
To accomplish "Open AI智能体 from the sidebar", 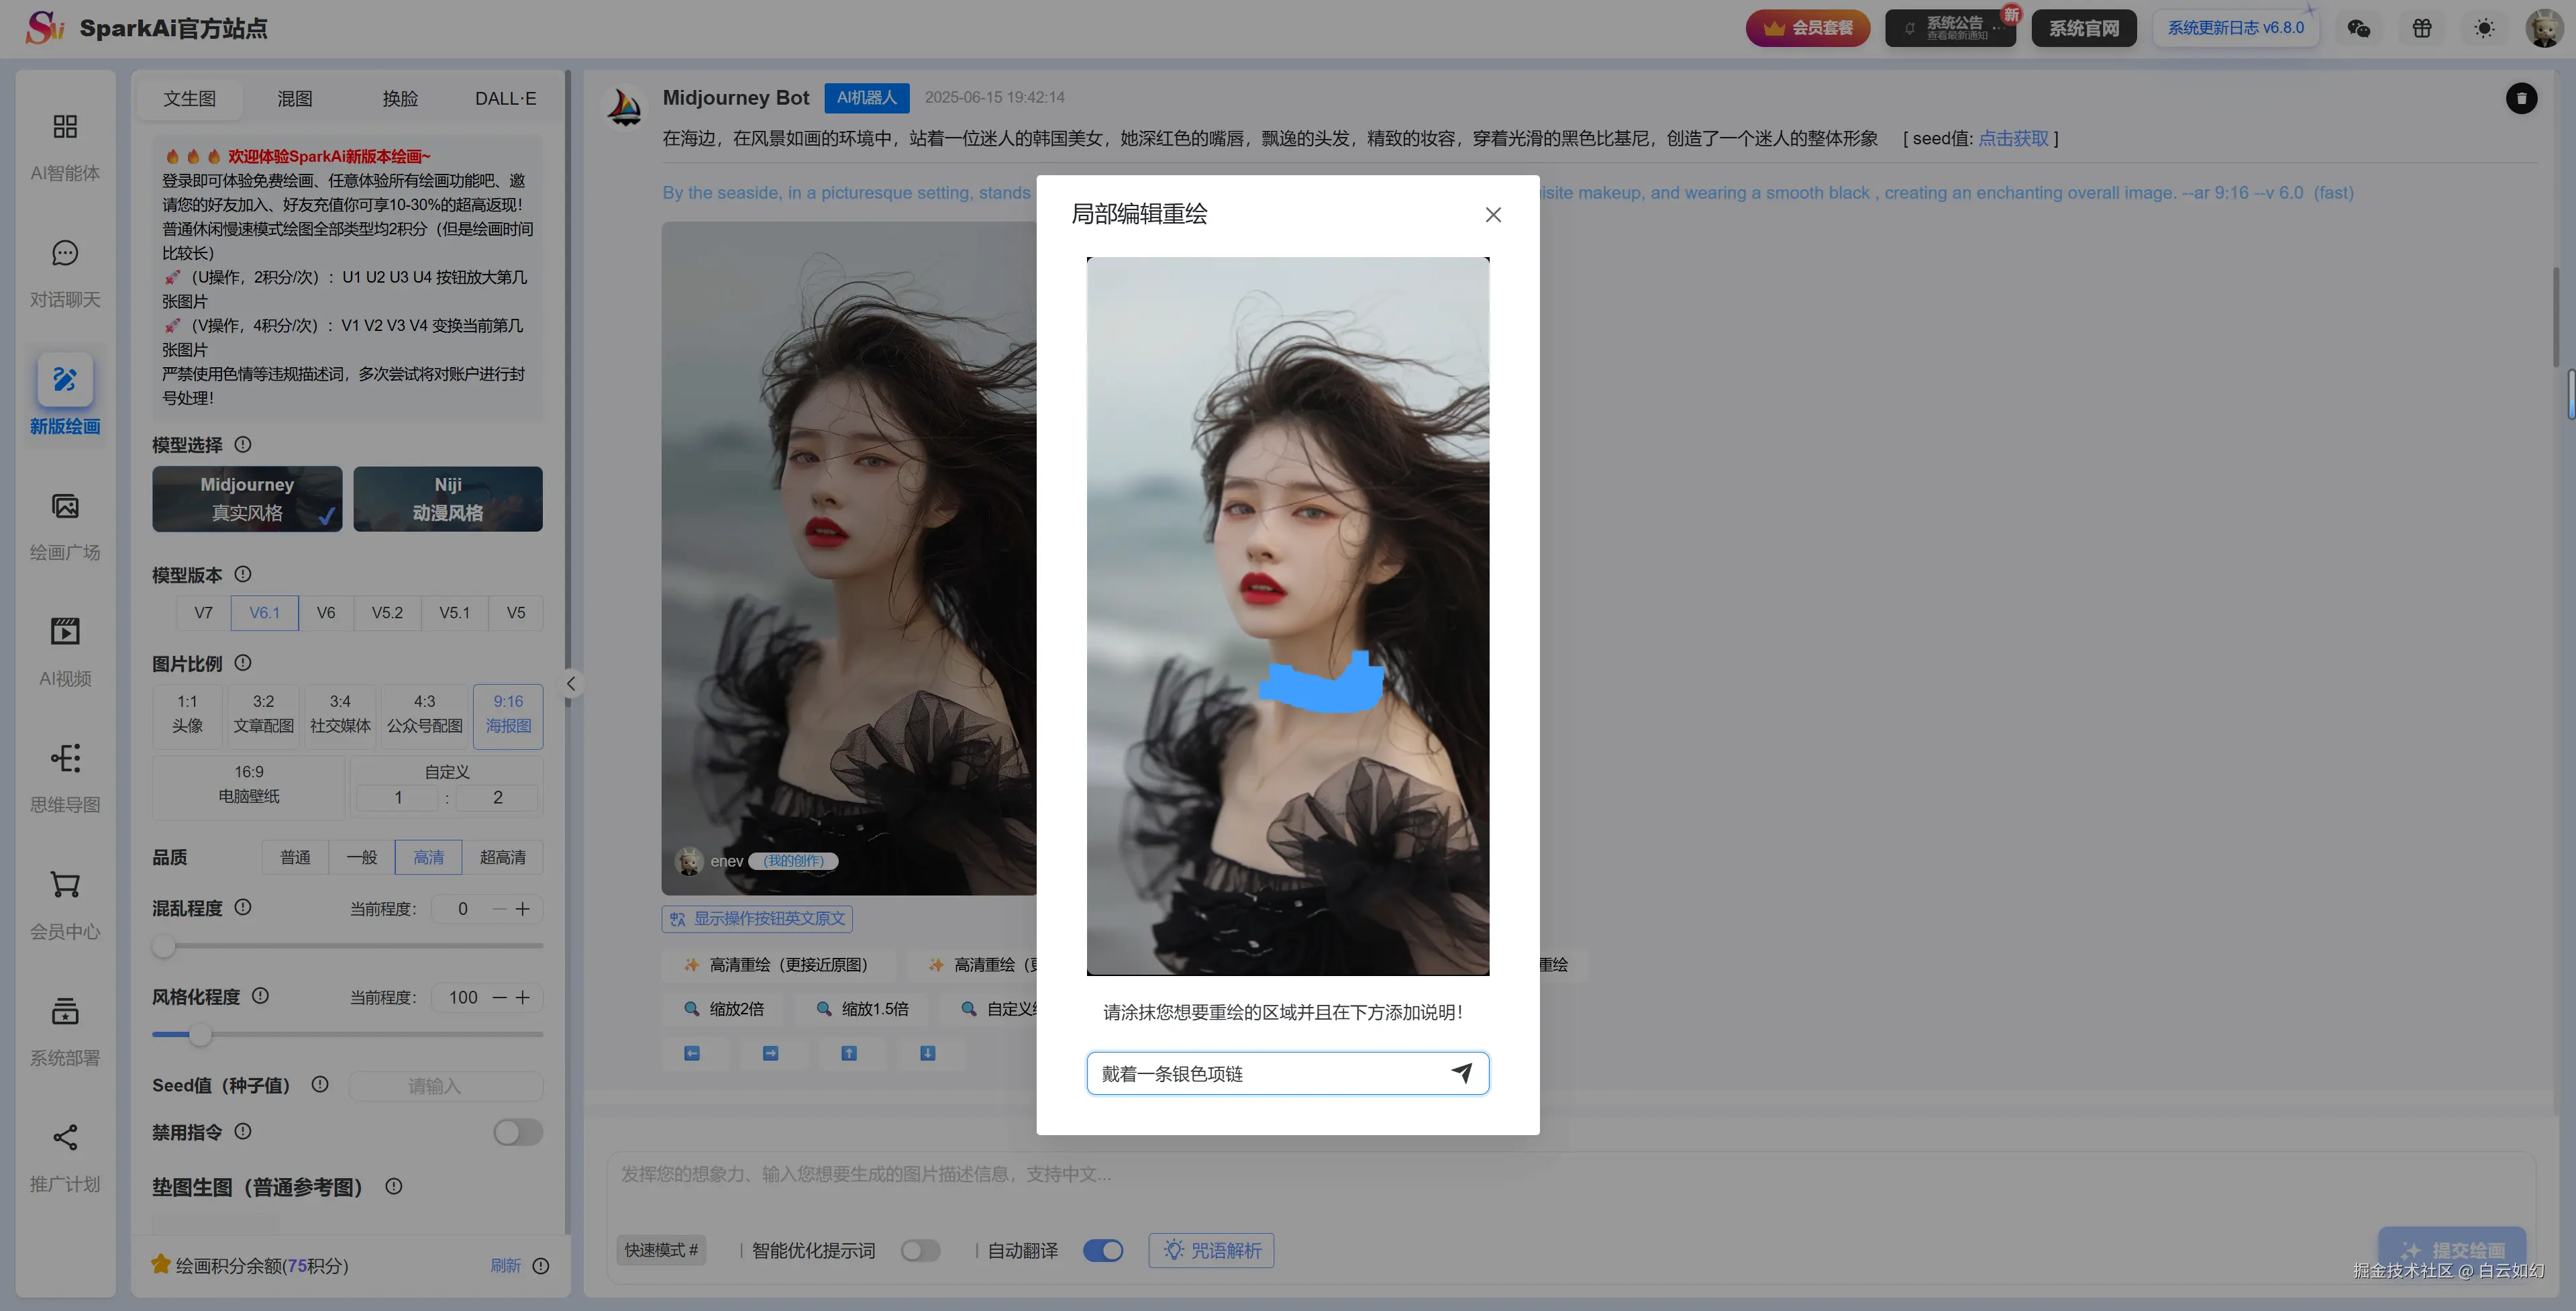I will click(x=65, y=145).
